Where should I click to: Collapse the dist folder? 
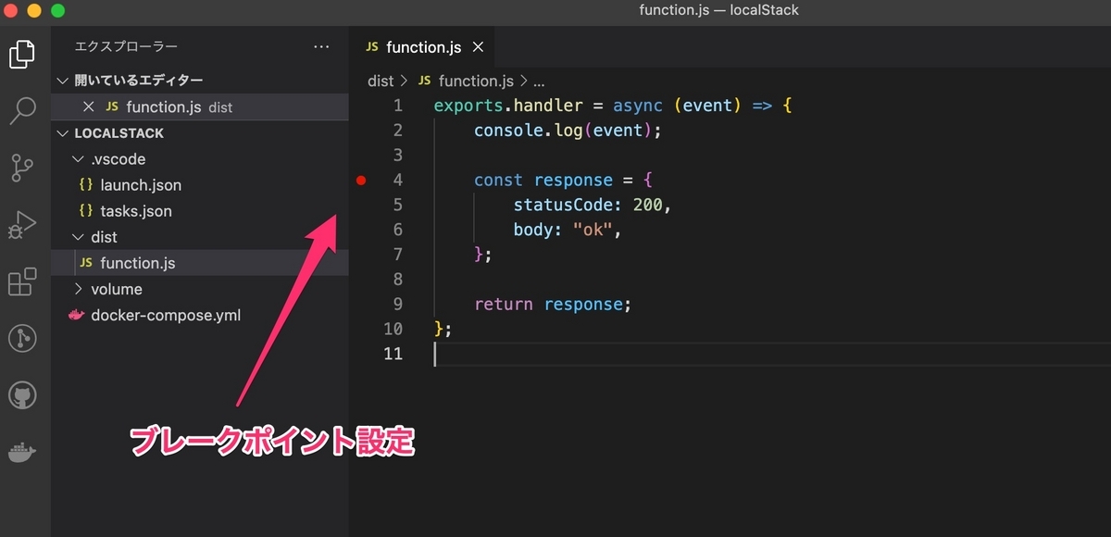coord(80,237)
